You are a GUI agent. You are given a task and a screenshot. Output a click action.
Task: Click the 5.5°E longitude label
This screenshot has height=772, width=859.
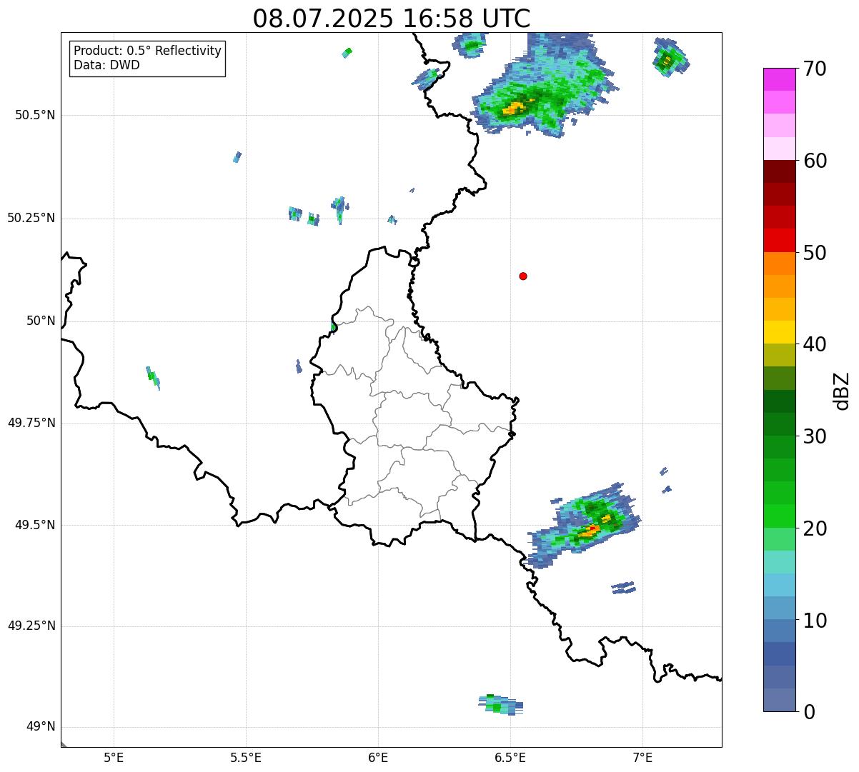tap(246, 757)
